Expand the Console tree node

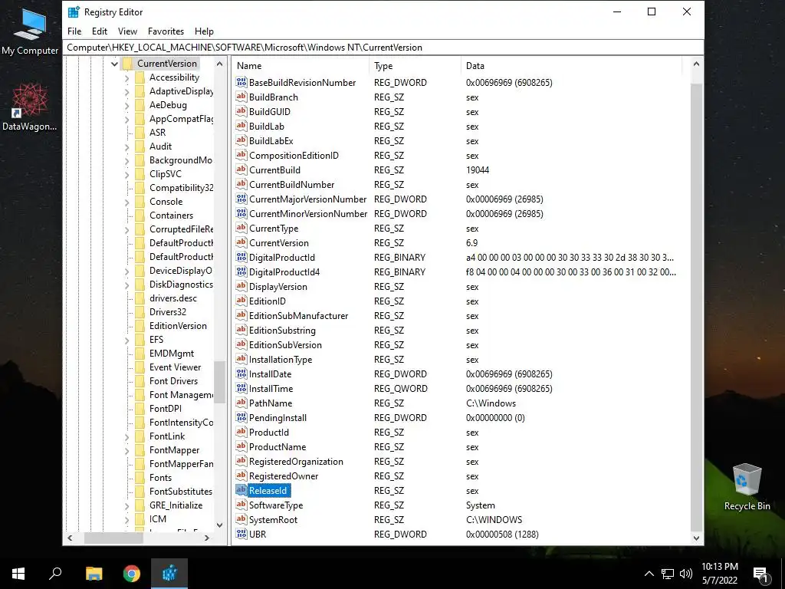point(126,202)
